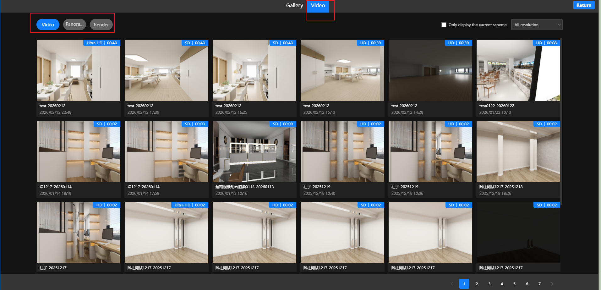The height and width of the screenshot is (290, 601).
Task: Click the previous page arrow in pagination
Action: (x=452, y=284)
